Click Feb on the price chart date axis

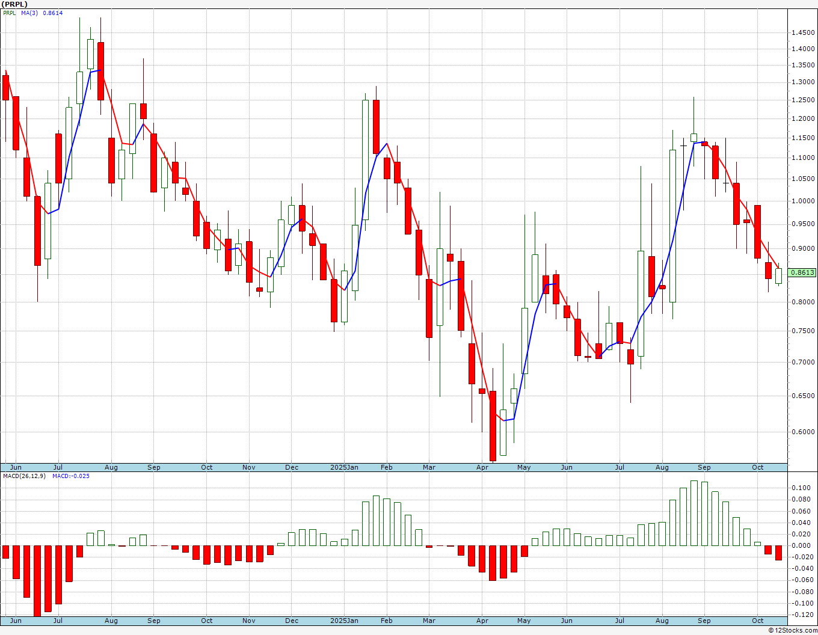click(x=386, y=467)
